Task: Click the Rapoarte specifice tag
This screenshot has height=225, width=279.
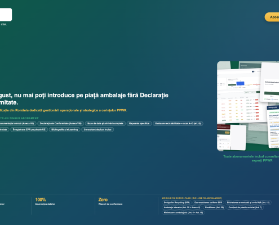Action: tap(139, 124)
